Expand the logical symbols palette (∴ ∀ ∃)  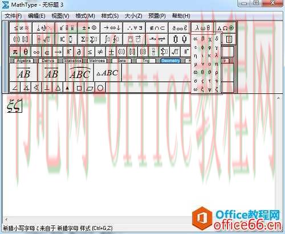tap(135, 28)
